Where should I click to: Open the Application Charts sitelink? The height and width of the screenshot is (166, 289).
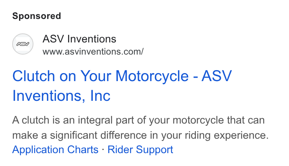tap(55, 150)
